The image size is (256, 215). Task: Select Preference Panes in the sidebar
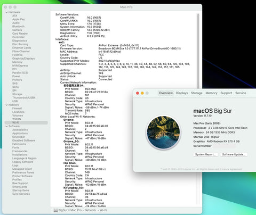(23, 172)
